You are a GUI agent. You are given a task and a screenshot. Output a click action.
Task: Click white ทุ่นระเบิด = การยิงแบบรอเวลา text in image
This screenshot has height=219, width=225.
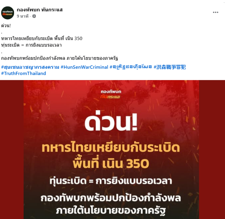point(111,181)
